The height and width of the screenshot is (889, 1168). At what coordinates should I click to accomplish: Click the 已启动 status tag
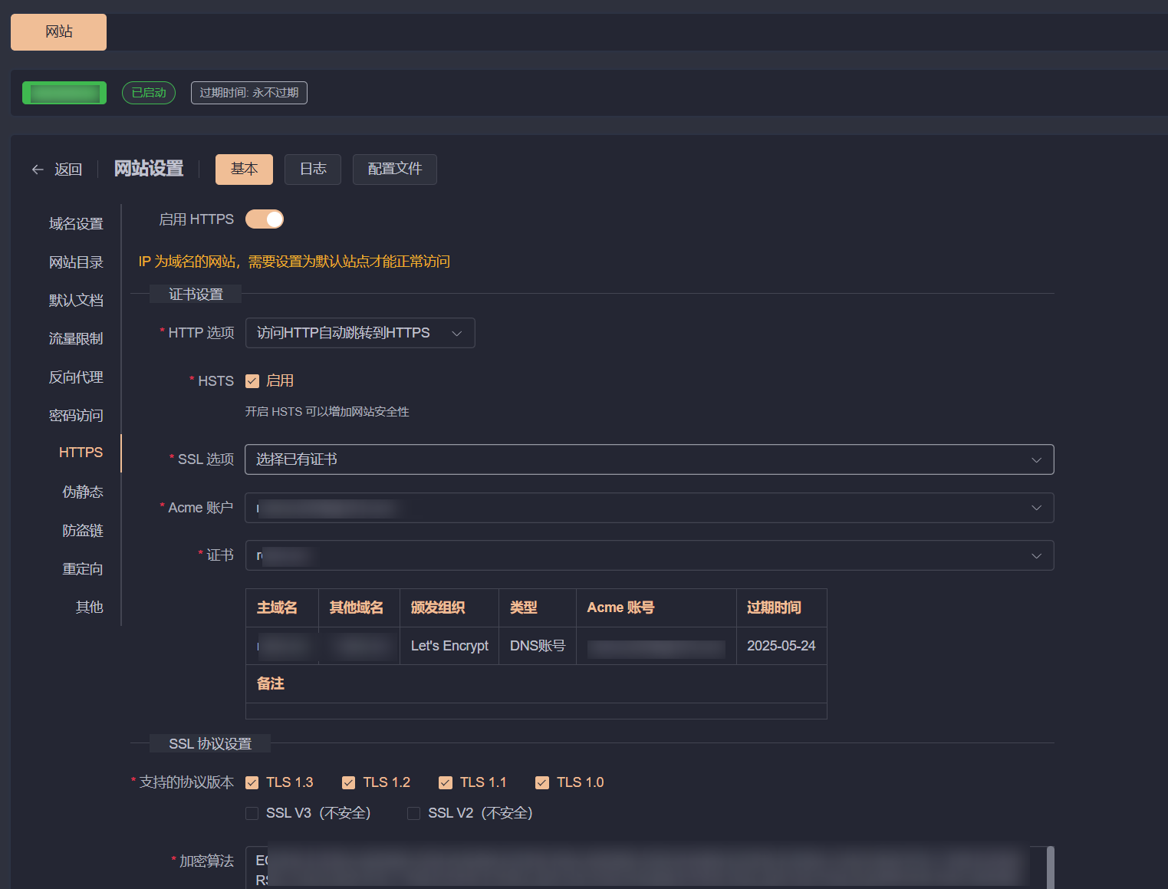click(x=149, y=93)
